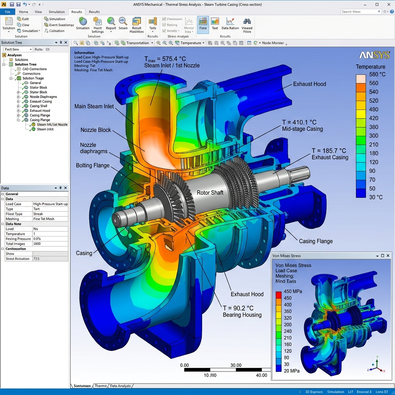The image size is (395, 395).
Task: Open the Von Mises Stress panel menu arrow
Action: (x=377, y=256)
